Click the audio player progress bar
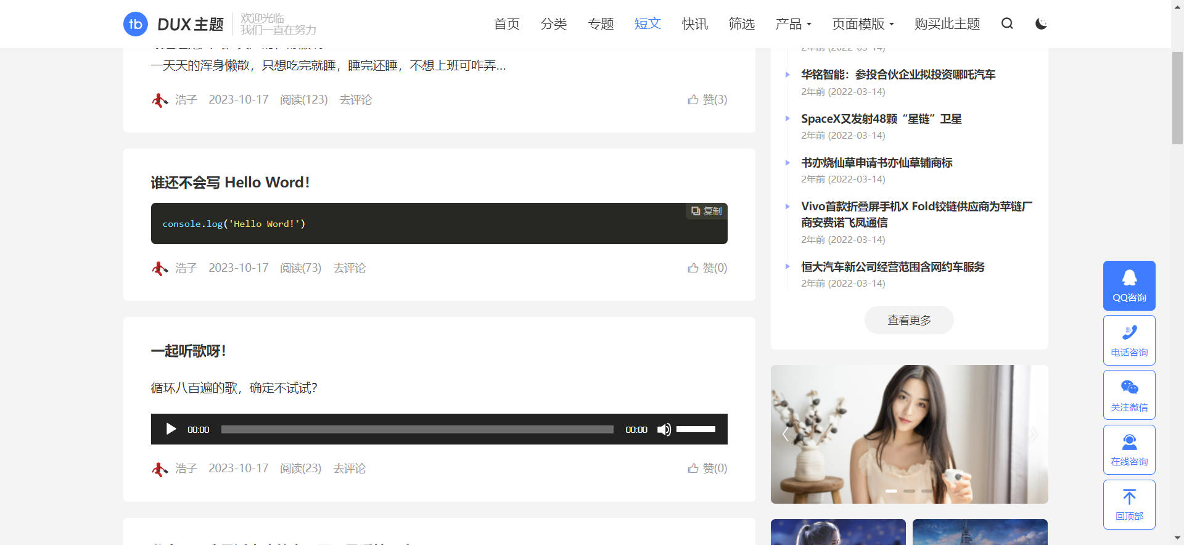This screenshot has width=1184, height=545. 417,430
